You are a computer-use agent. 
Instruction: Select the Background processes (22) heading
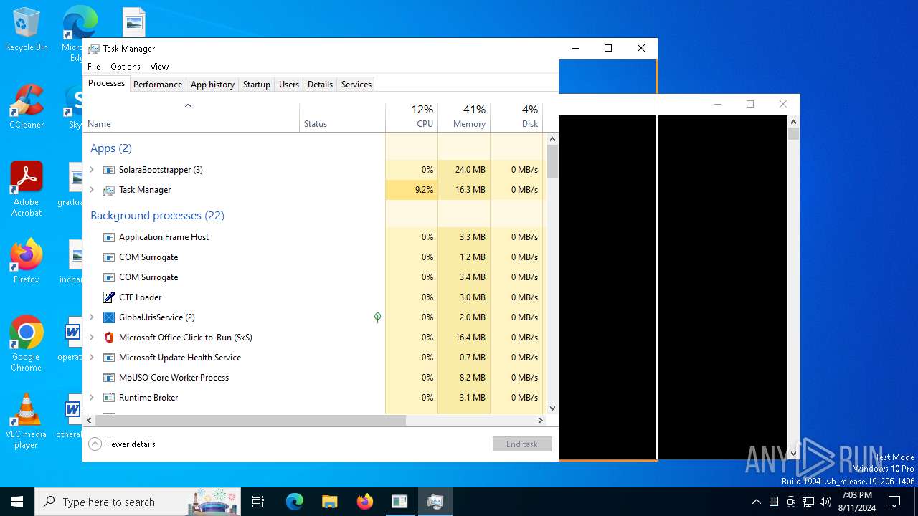pos(157,216)
